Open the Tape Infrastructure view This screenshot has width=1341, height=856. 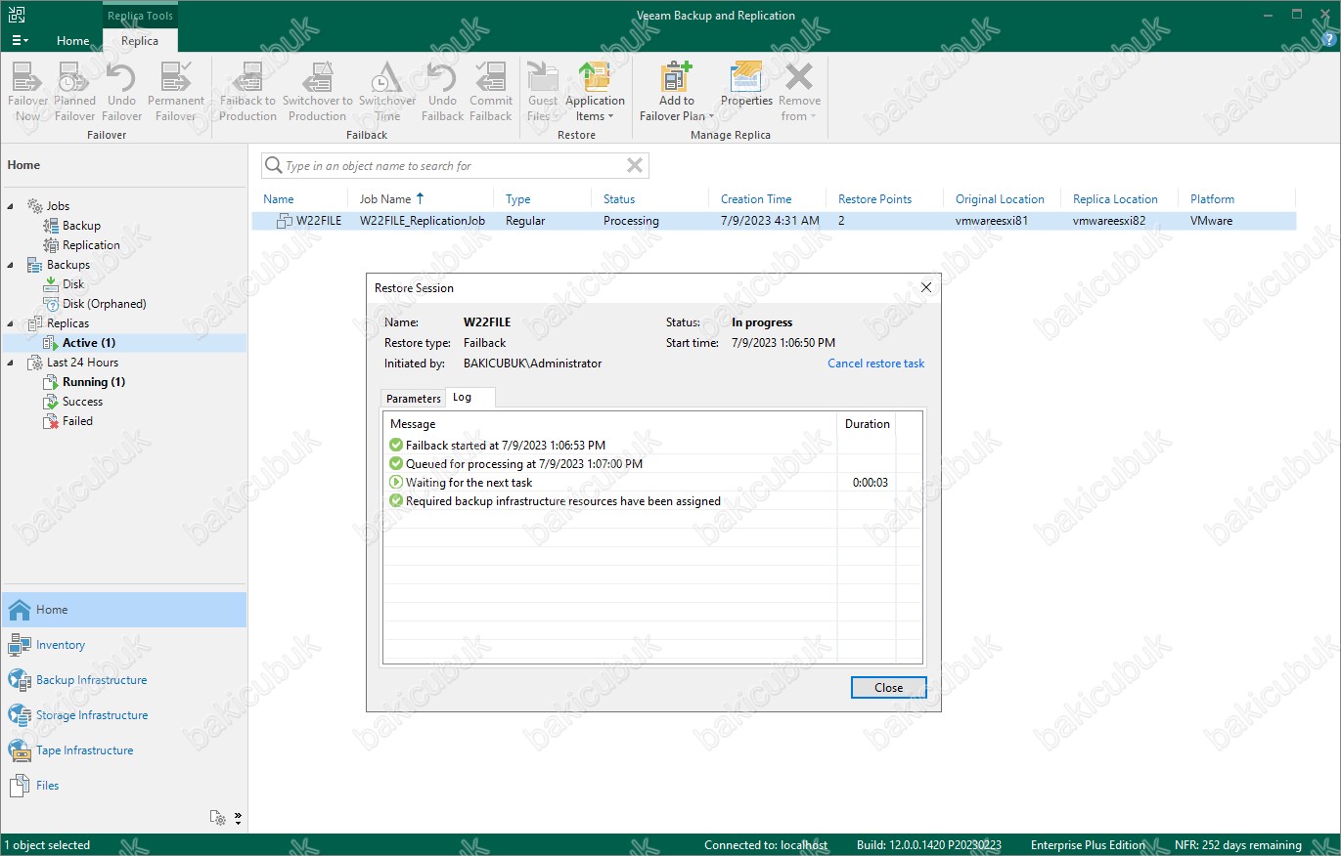[x=124, y=750]
